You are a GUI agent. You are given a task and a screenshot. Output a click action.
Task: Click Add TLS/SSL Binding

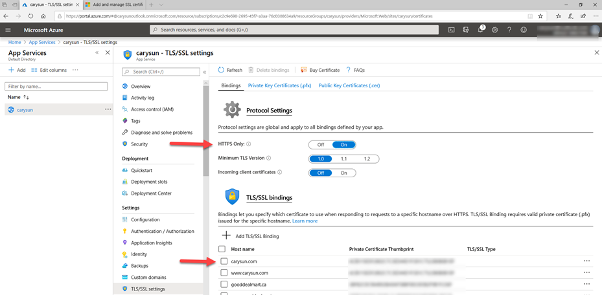(x=251, y=236)
